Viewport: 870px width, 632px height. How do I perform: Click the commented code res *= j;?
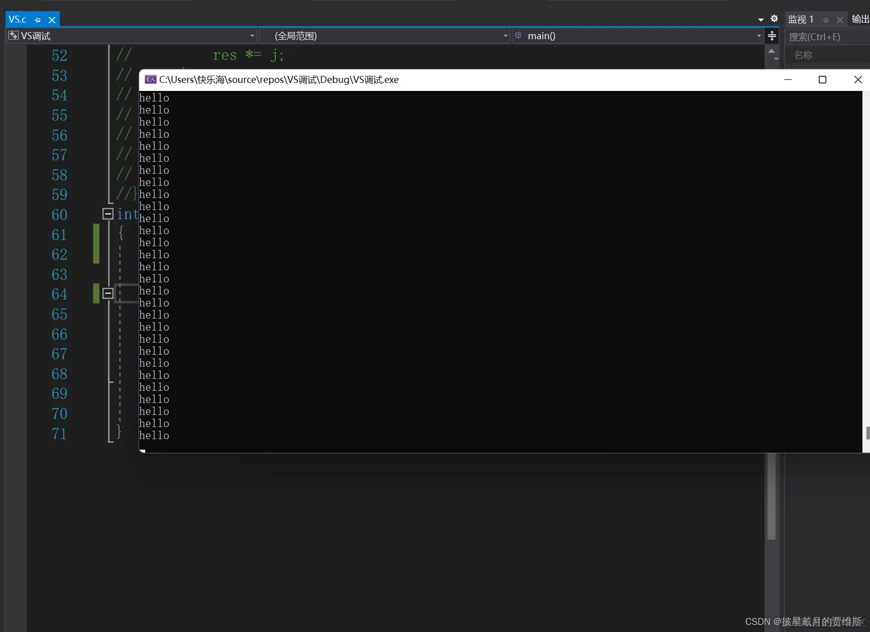pyautogui.click(x=249, y=55)
